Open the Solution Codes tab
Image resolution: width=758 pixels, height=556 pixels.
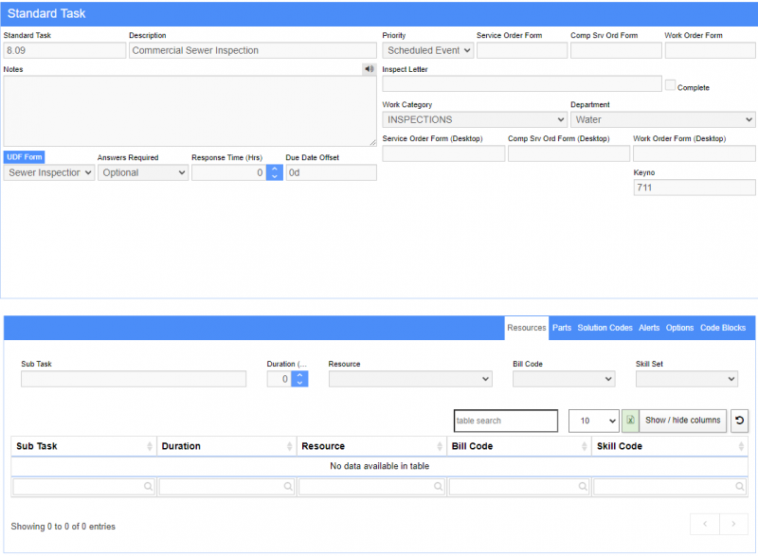pos(605,328)
